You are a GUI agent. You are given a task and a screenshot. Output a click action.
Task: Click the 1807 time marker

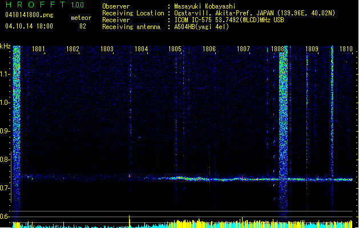tap(243, 49)
